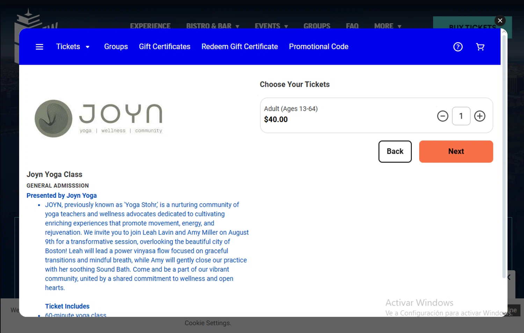
Task: Expand the MORE menu on the background site
Action: coord(387,25)
